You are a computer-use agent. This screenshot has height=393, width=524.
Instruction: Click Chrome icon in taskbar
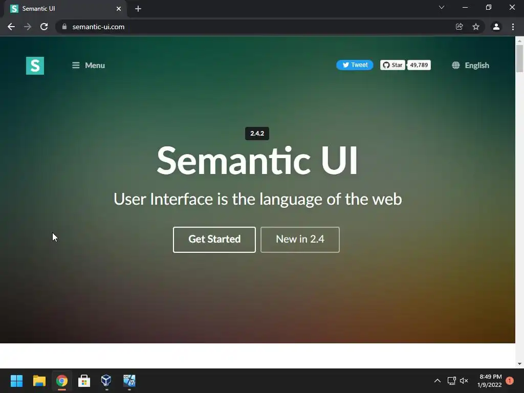tap(62, 381)
